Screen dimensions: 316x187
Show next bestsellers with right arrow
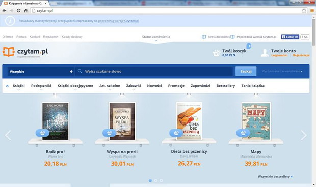point(304,135)
